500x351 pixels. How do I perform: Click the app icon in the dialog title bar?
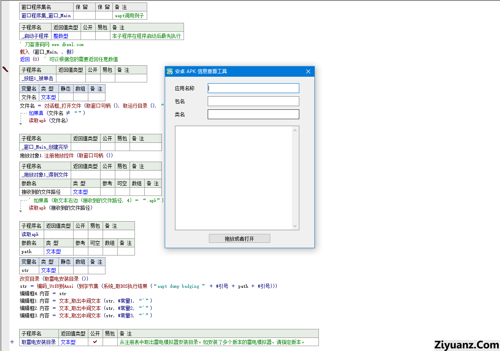click(x=169, y=71)
